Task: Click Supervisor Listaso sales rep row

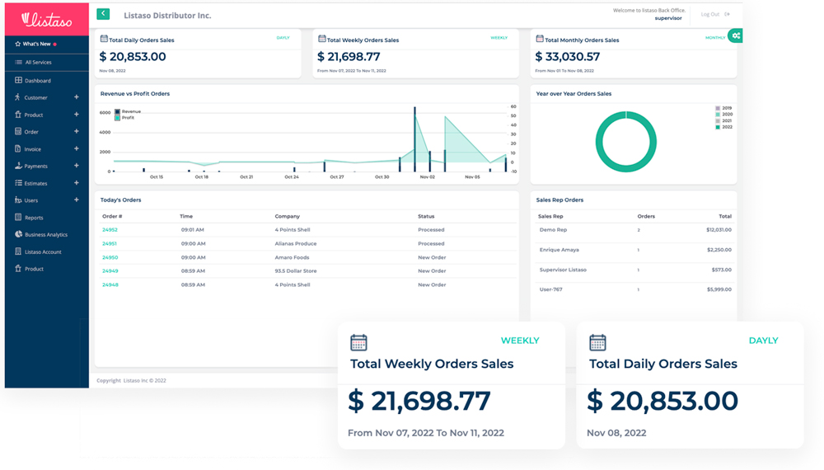Action: coord(634,270)
